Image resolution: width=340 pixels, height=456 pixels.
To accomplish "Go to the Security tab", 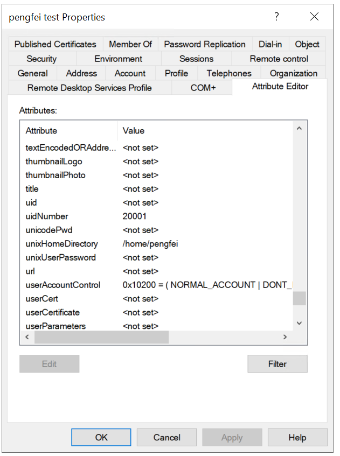I will coord(41,59).
